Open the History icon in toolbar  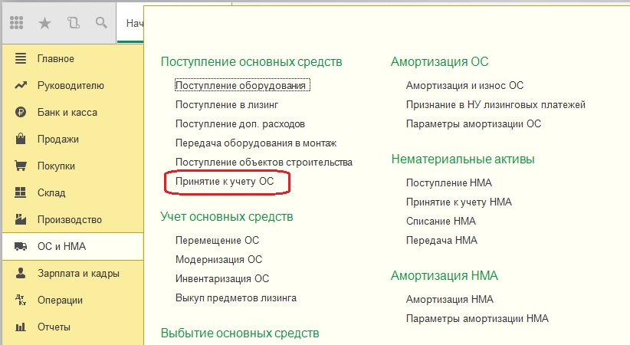(x=73, y=23)
